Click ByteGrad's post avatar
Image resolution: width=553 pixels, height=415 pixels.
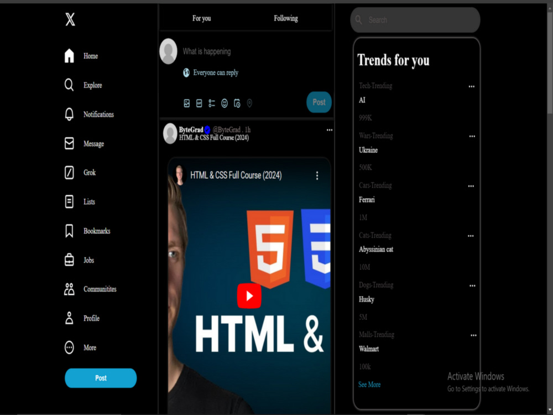170,133
